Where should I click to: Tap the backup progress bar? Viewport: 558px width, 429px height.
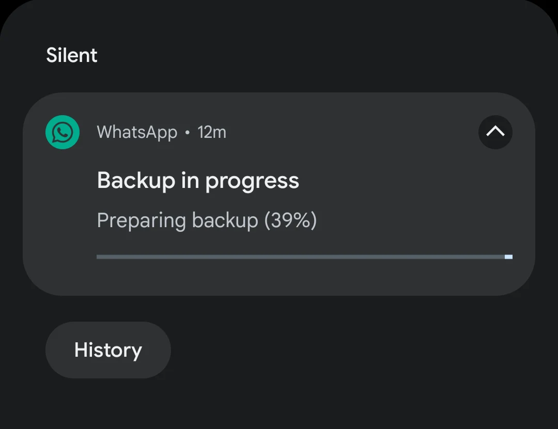pos(304,256)
